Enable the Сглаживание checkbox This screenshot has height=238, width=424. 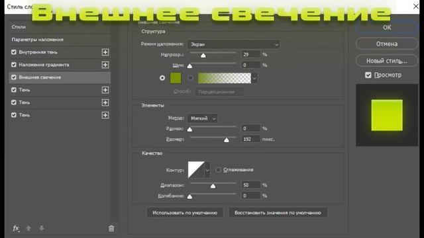pyautogui.click(x=218, y=170)
